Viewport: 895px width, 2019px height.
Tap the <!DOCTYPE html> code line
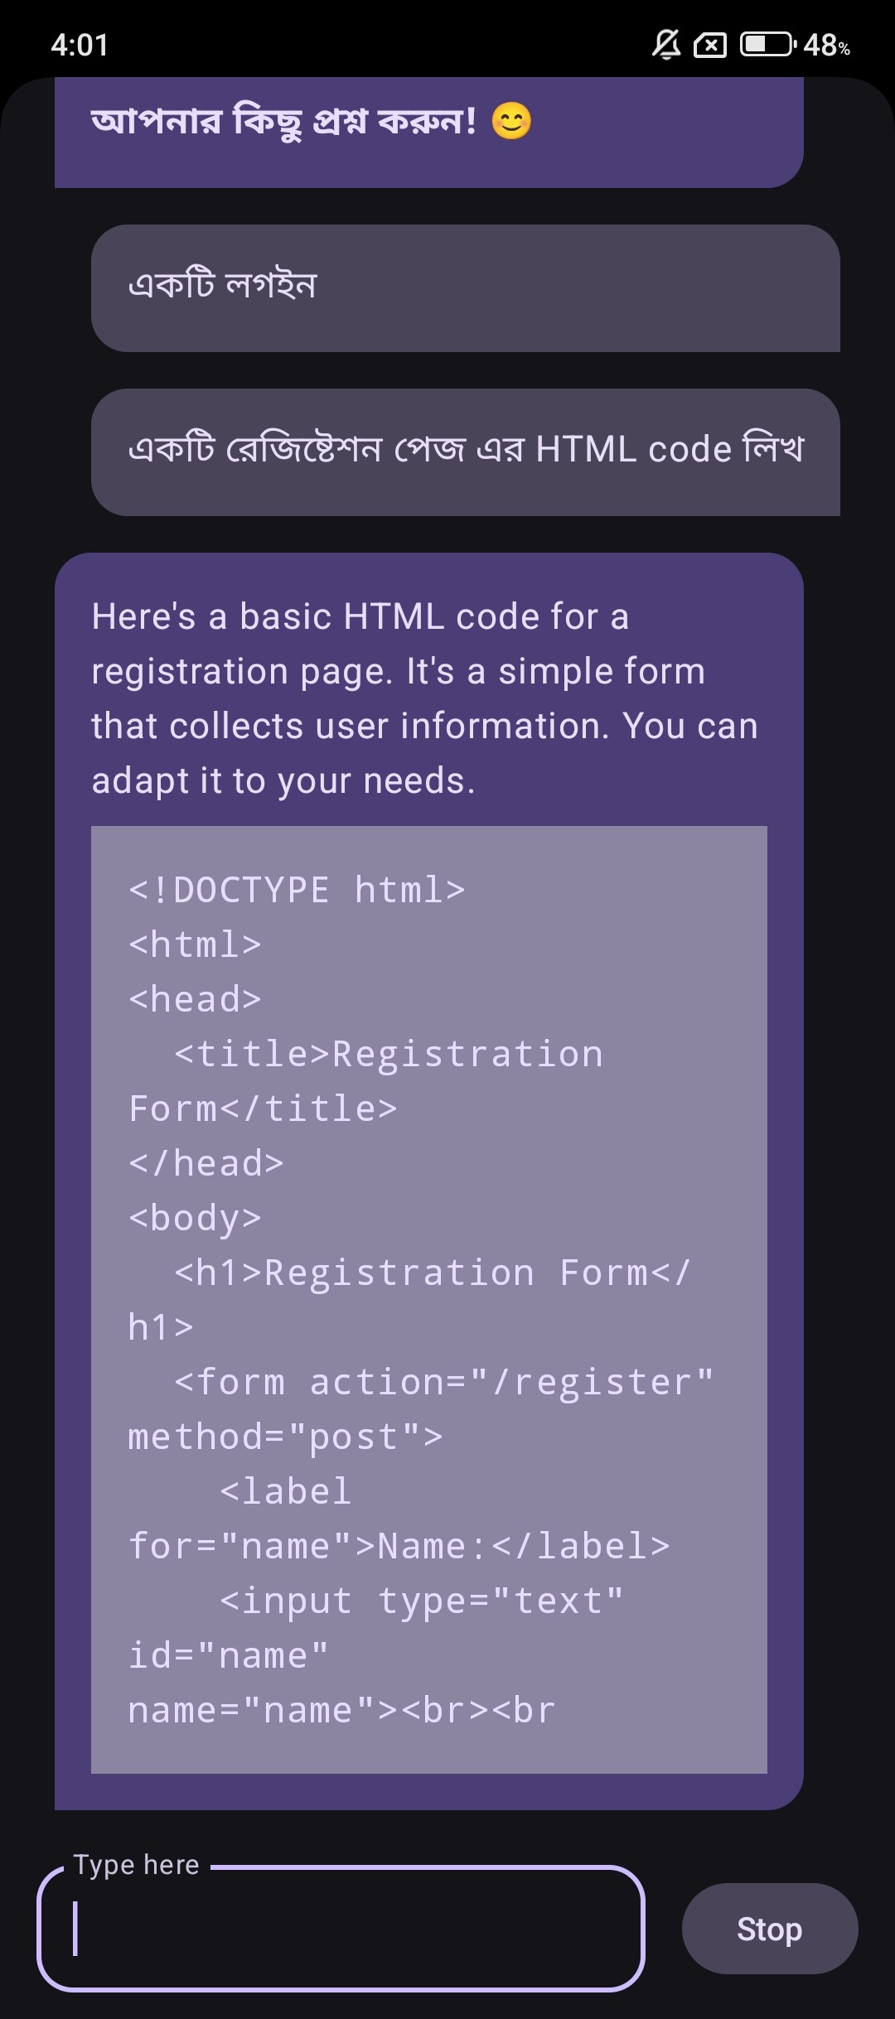[297, 890]
